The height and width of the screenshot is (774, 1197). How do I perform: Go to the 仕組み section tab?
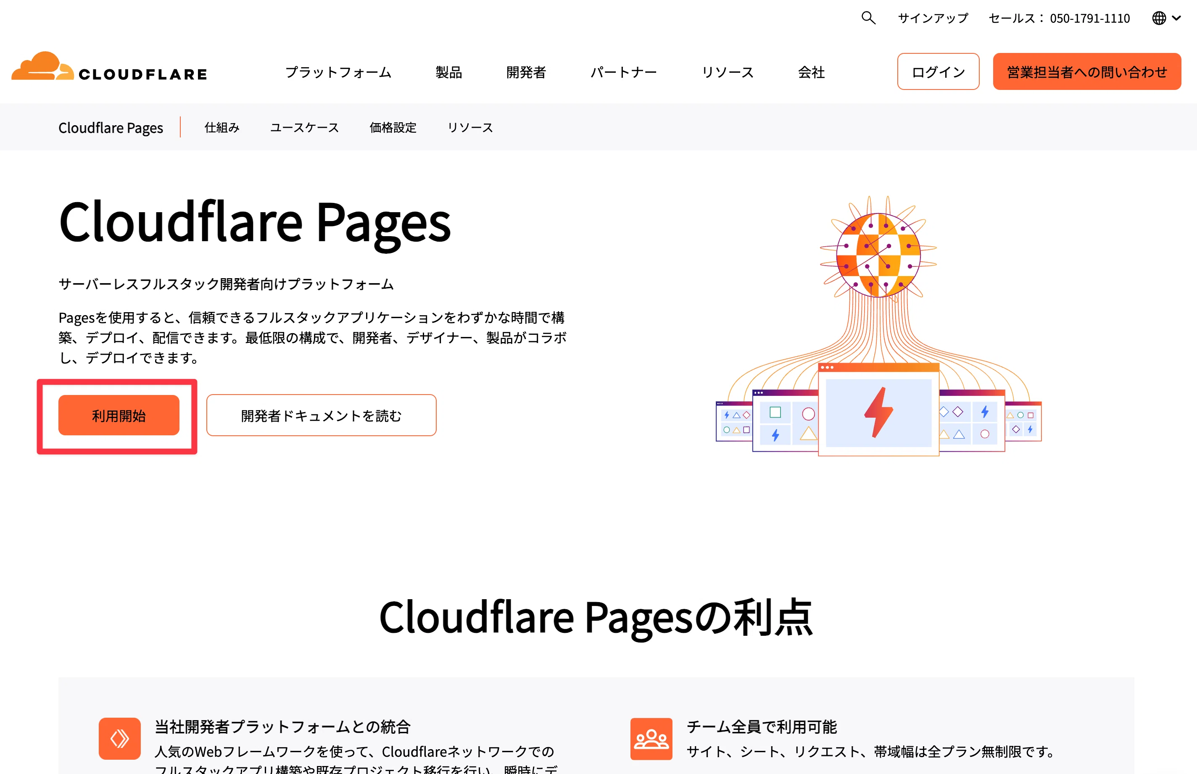pos(221,128)
